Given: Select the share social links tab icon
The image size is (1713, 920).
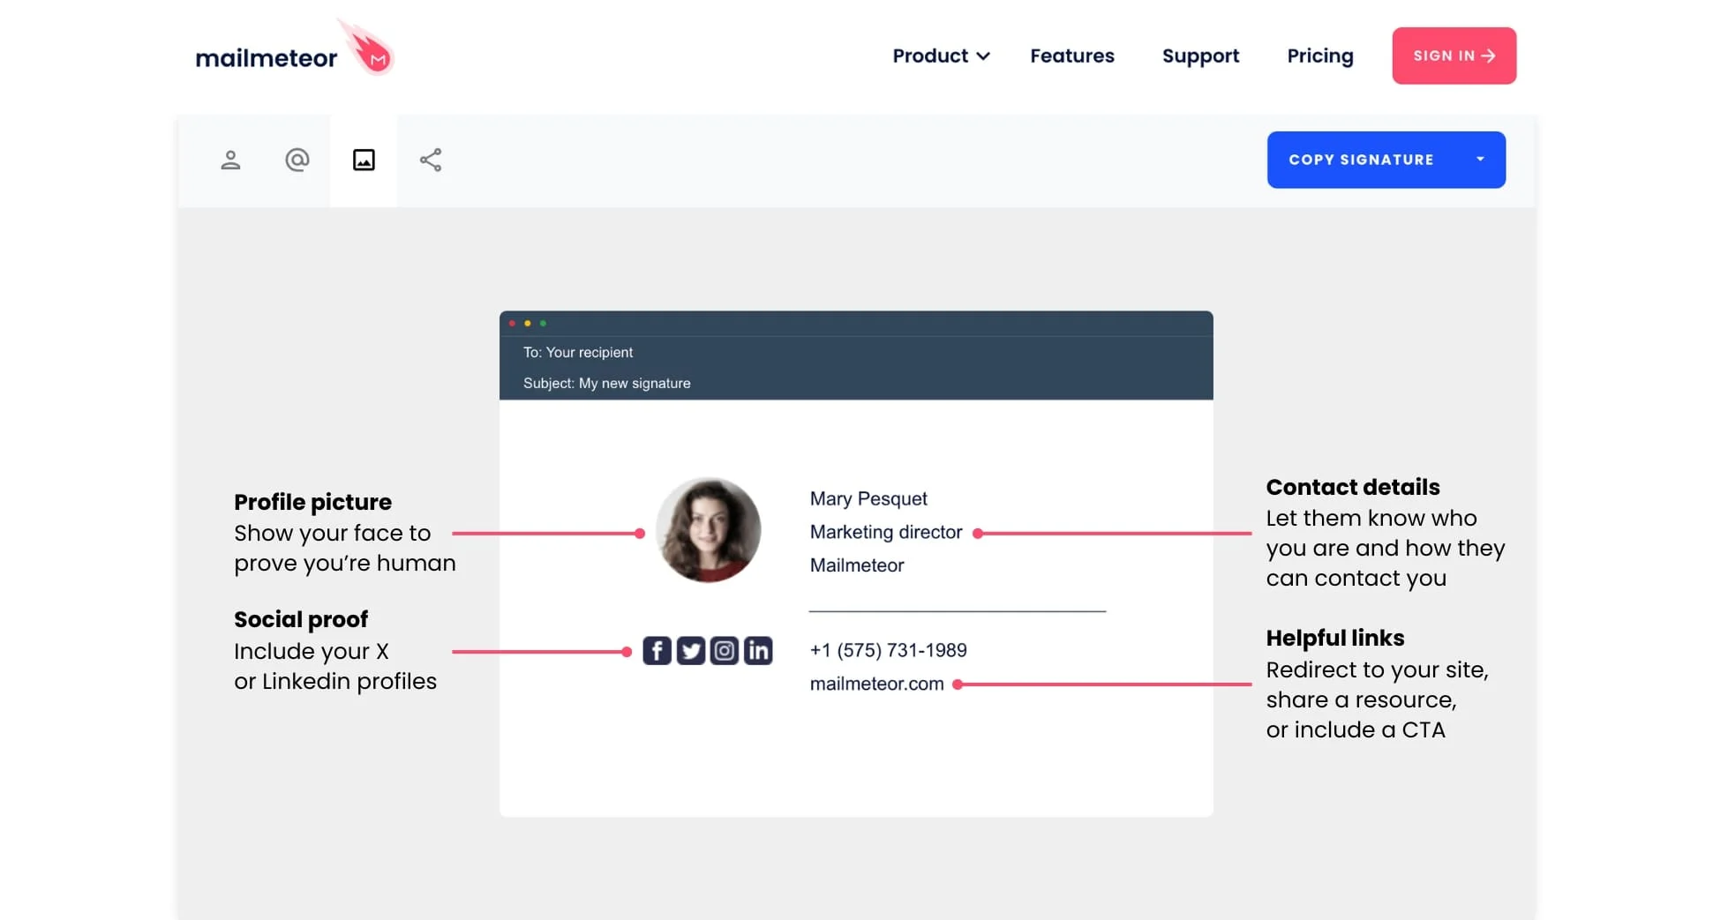Looking at the screenshot, I should click(x=431, y=160).
